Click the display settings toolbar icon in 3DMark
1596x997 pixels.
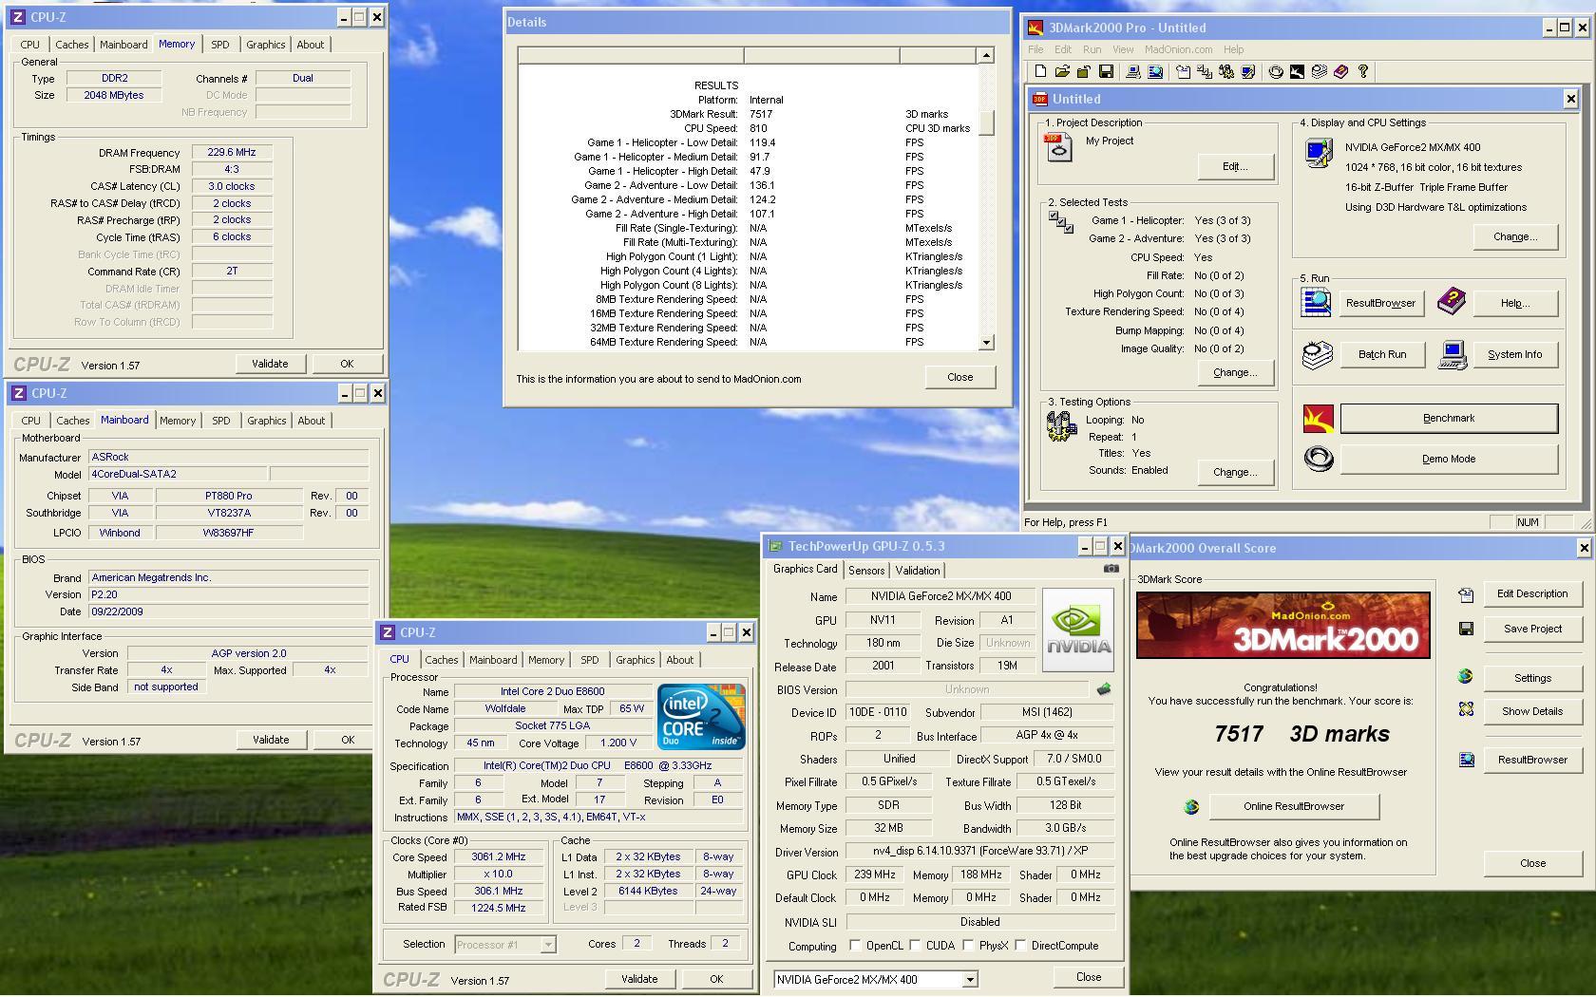pos(1248,71)
